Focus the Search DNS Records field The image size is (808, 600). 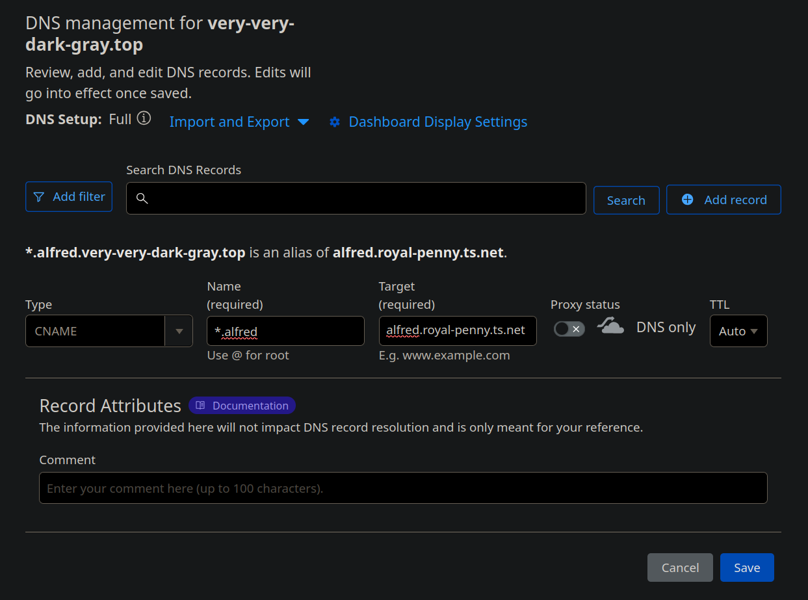pyautogui.click(x=364, y=198)
